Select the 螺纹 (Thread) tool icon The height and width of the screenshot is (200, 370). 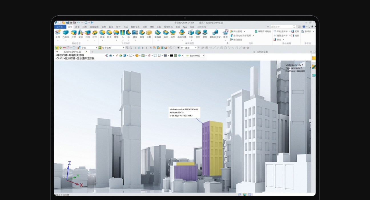[135, 33]
